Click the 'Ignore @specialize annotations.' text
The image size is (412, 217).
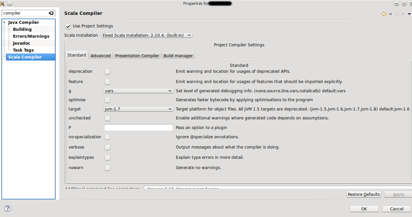(x=207, y=137)
